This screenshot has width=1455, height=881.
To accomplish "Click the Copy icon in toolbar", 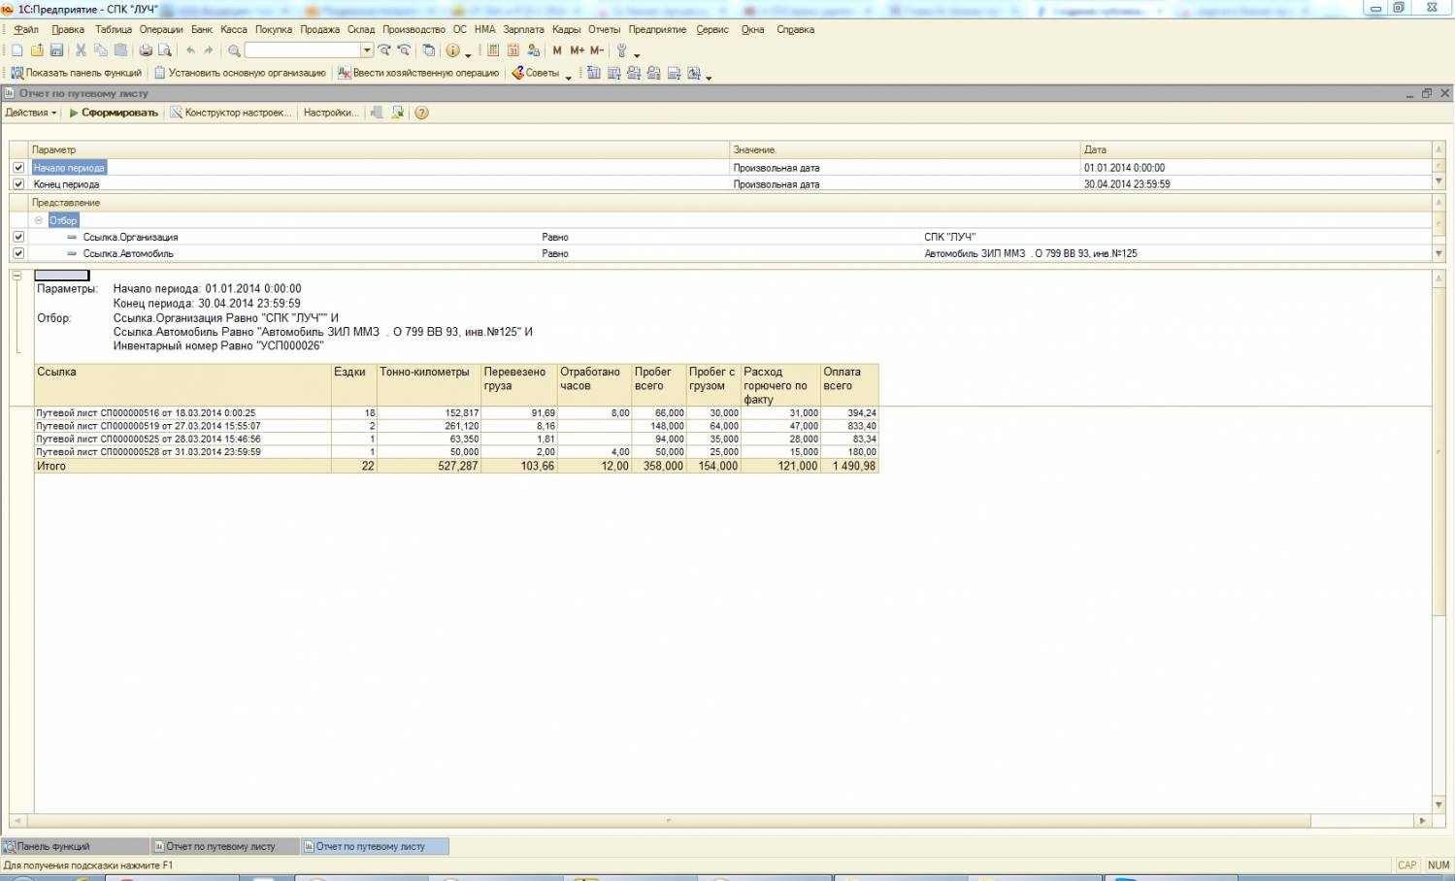I will 101,50.
